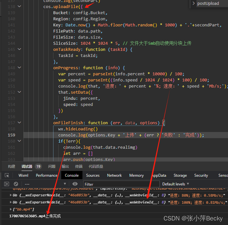Clear the console with the block icon
This screenshot has height=225, width=228.
coord(16,184)
